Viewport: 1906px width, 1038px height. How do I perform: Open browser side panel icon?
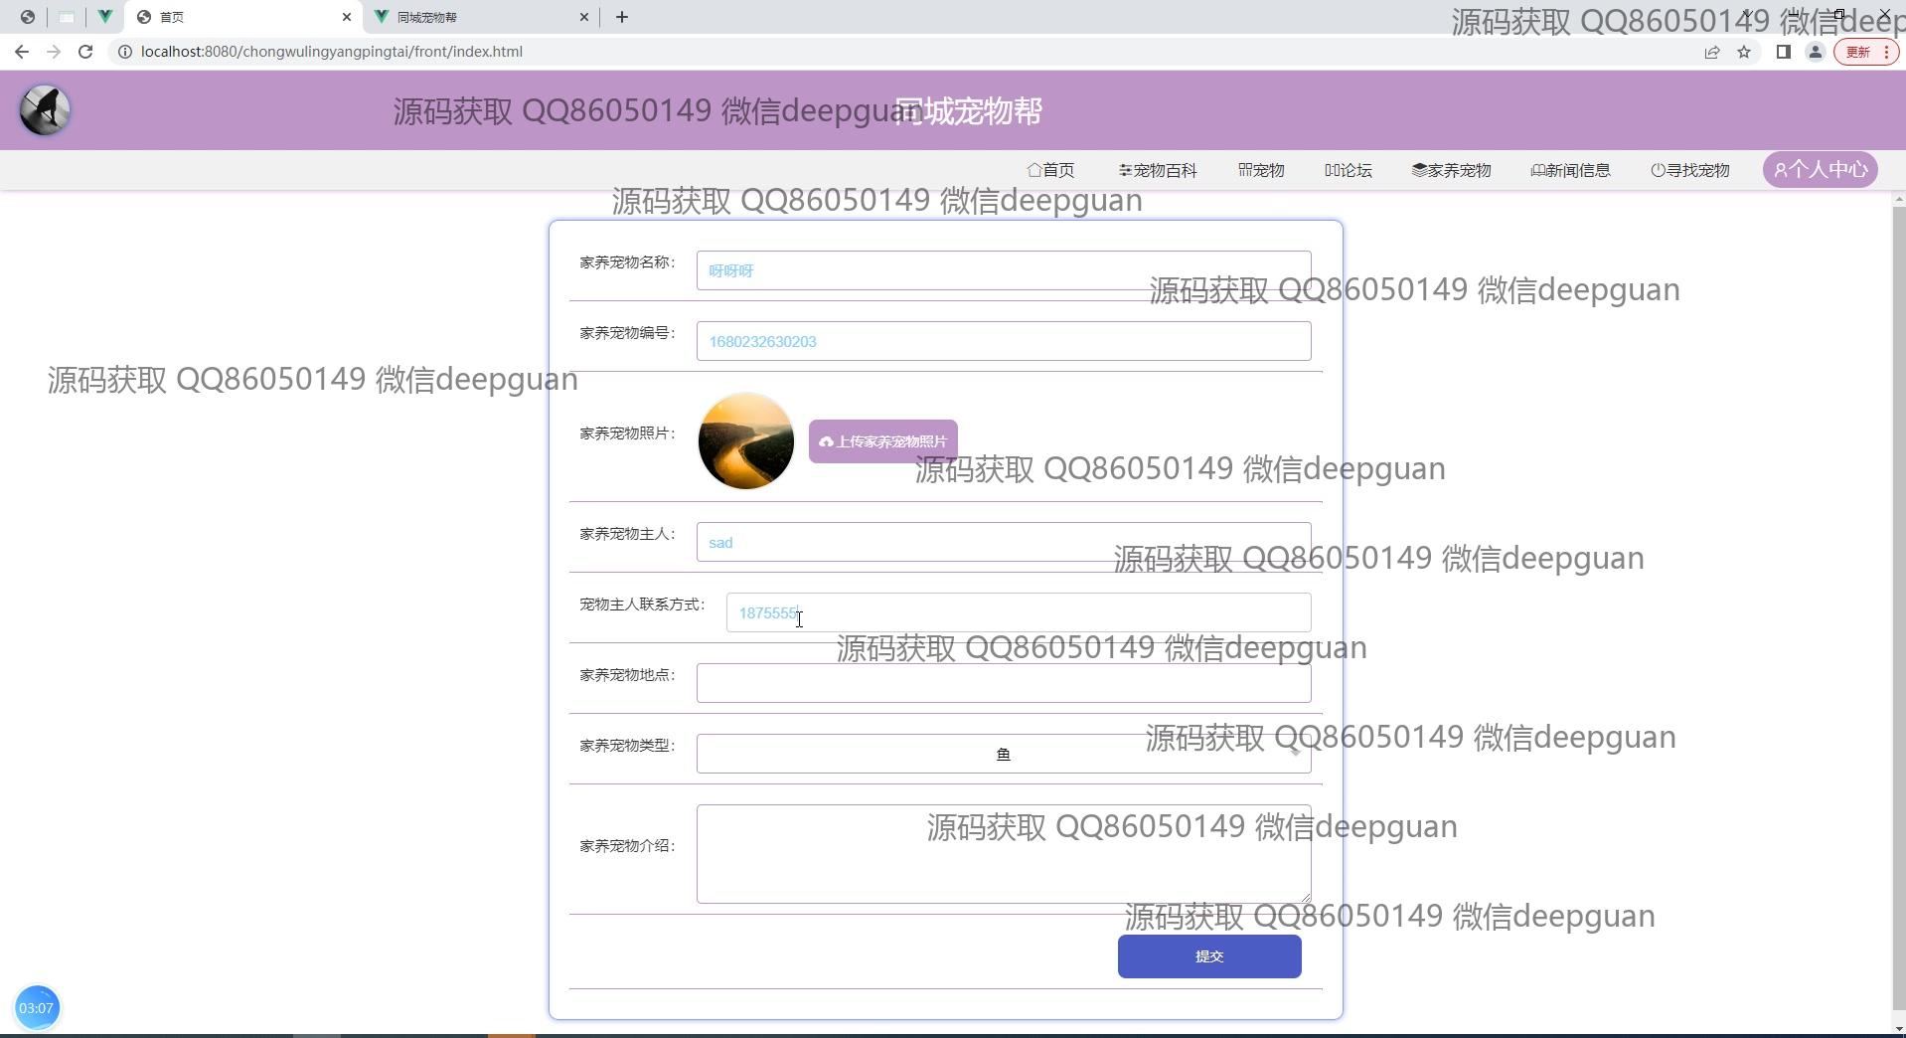click(x=1783, y=52)
